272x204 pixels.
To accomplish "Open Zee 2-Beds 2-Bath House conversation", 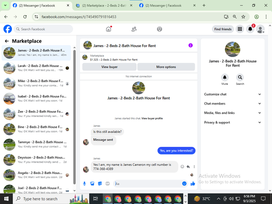I will [x=36, y=114].
